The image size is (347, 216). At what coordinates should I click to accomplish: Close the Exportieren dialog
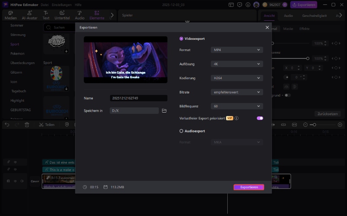coord(267,27)
